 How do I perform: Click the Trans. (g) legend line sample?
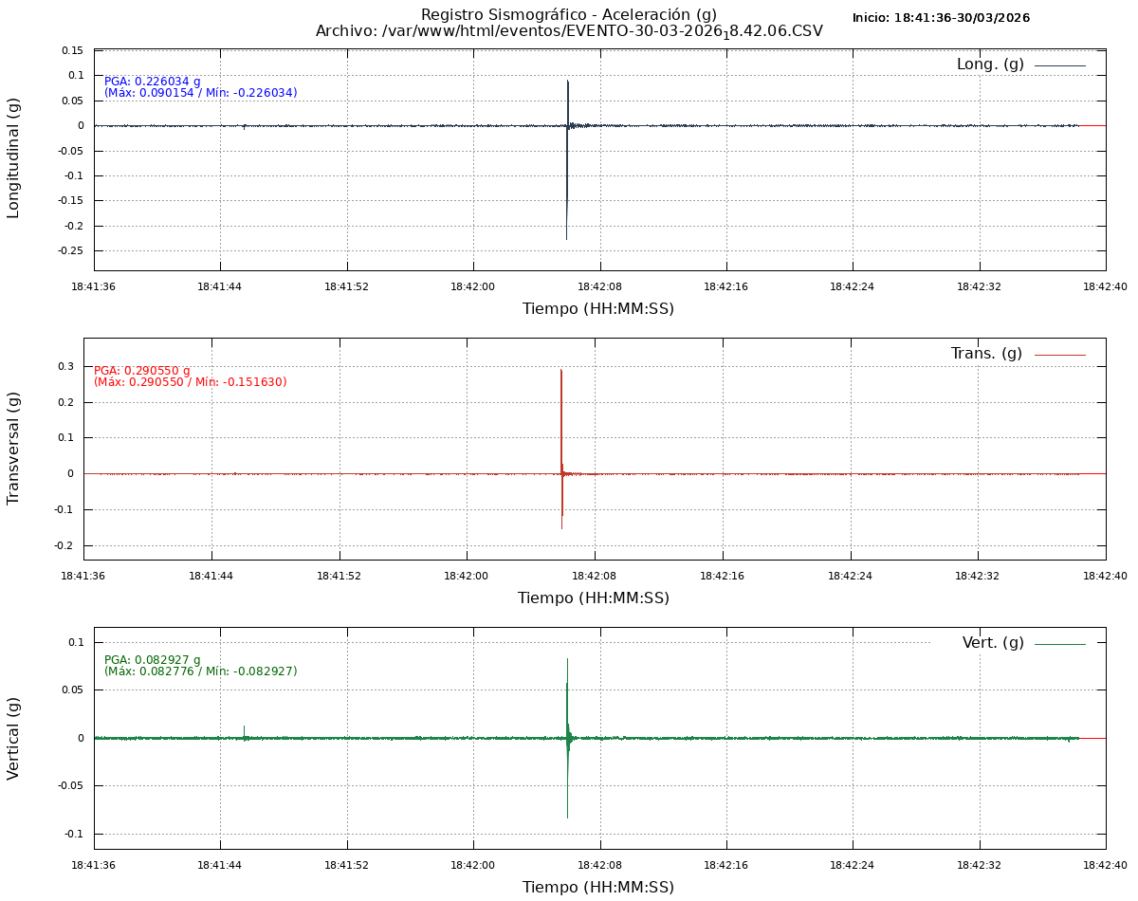pos(1059,355)
